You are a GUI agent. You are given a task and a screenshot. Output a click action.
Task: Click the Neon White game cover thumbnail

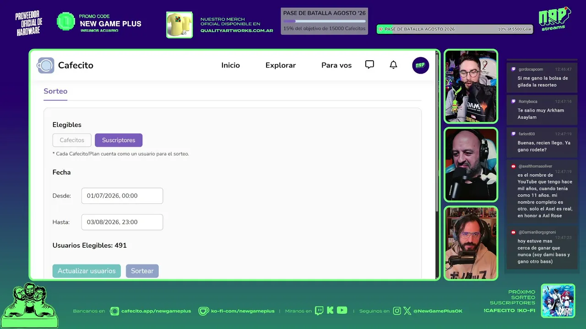click(558, 301)
